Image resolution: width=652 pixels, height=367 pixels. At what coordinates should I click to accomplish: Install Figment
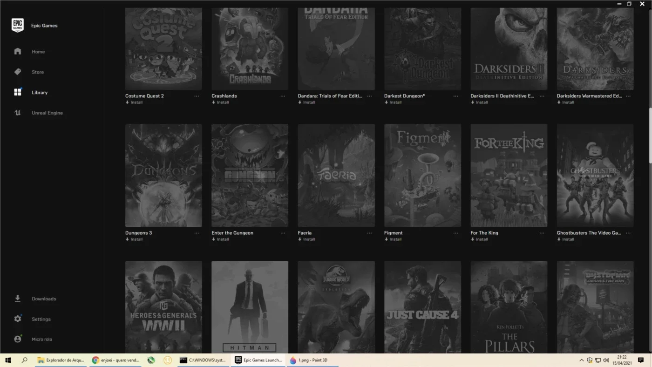393,239
